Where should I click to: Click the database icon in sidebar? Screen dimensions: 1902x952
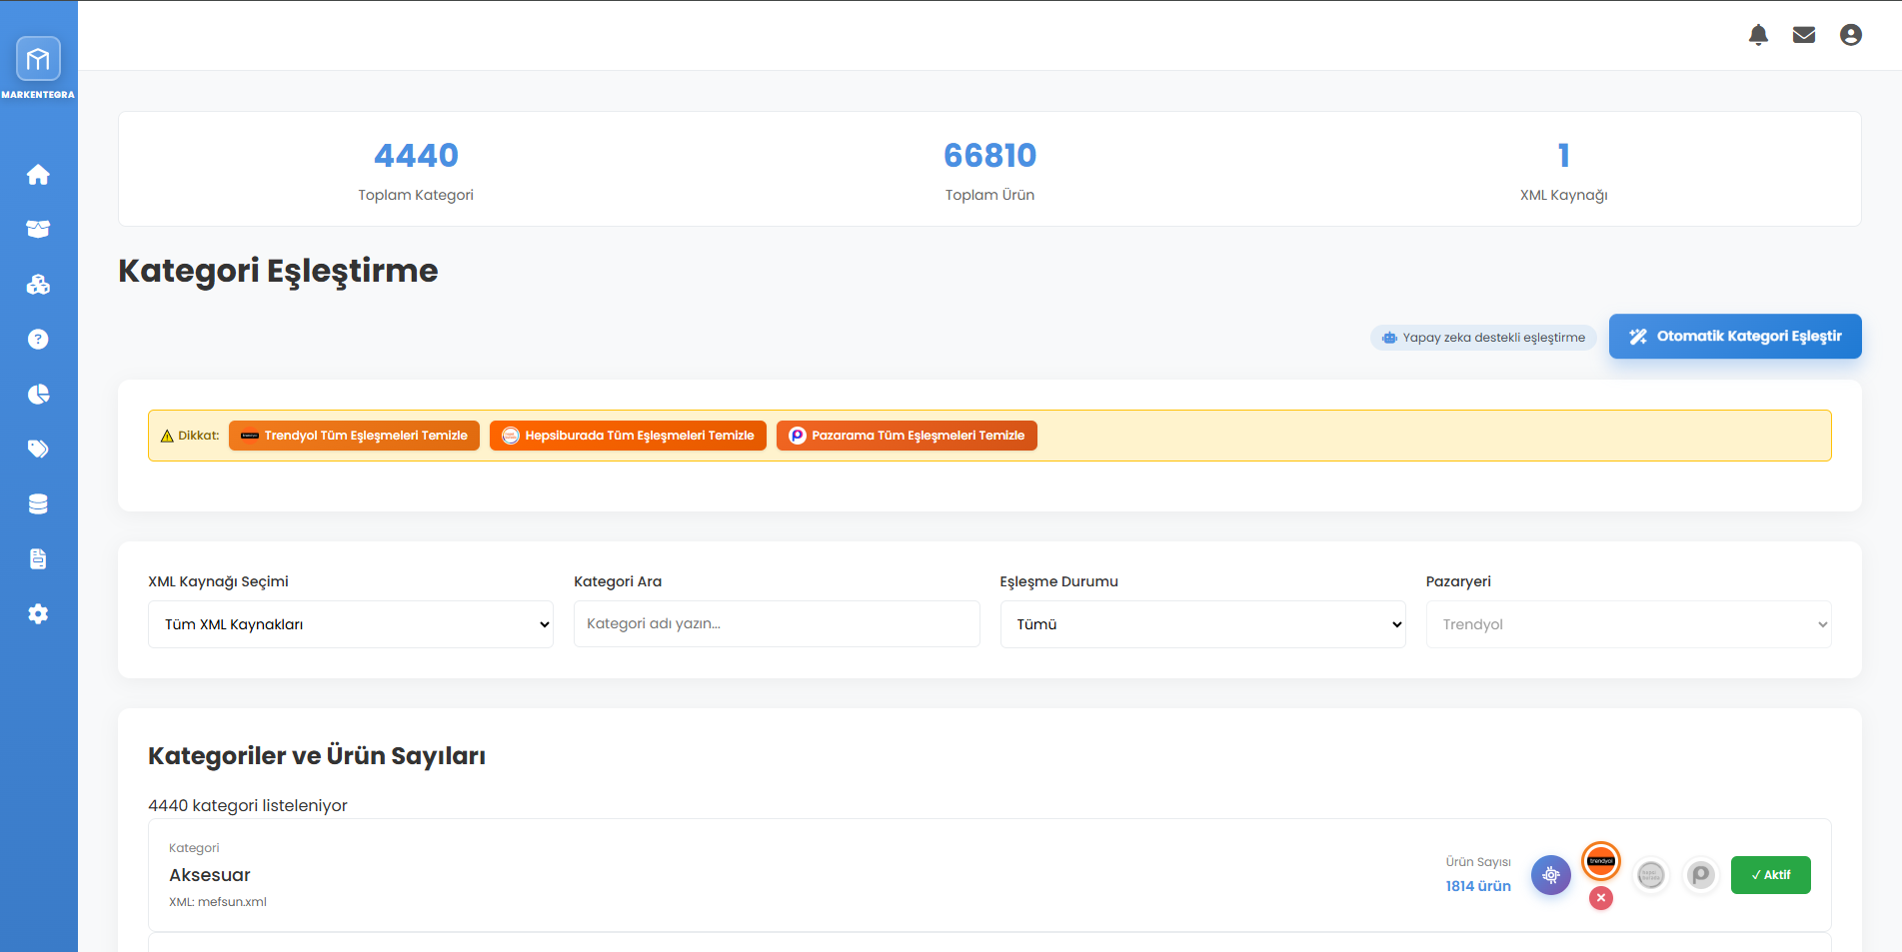click(x=38, y=504)
